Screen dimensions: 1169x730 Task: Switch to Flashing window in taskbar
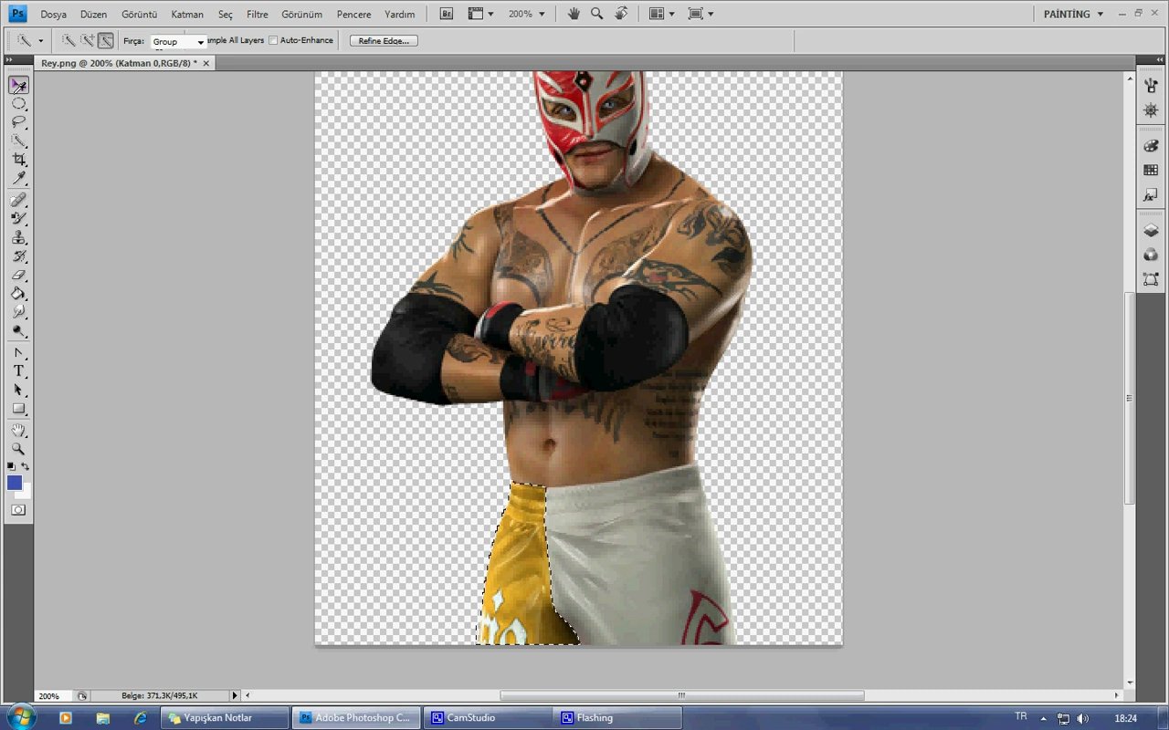click(x=619, y=718)
